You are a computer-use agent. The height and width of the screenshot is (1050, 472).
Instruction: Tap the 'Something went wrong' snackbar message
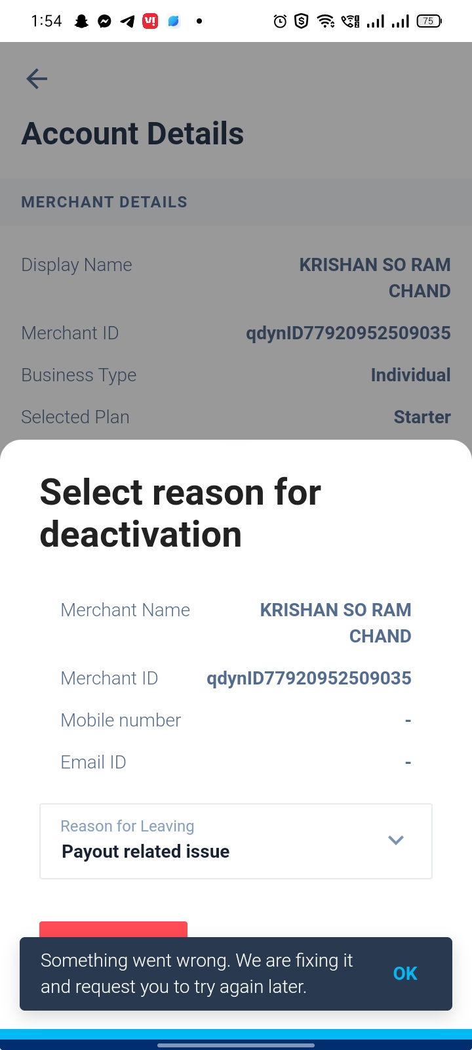click(x=197, y=973)
